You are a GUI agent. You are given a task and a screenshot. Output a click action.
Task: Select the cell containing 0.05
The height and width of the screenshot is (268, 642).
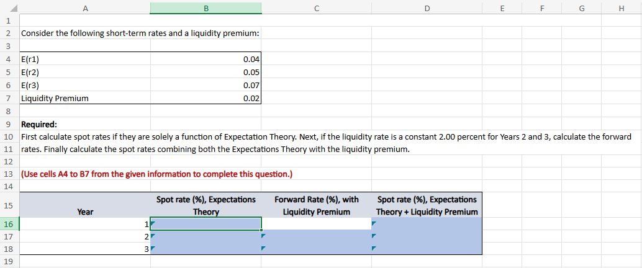(x=206, y=73)
